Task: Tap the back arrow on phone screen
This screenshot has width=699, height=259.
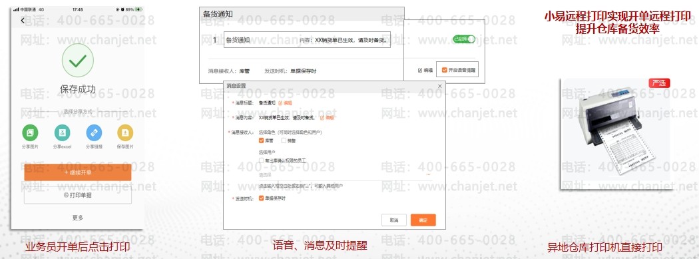Action: 23,21
